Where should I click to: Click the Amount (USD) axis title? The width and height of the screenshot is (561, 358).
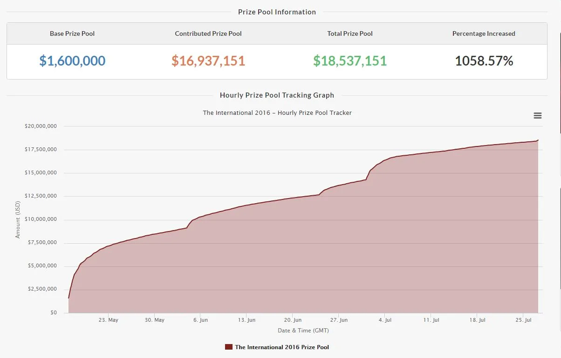[x=18, y=219]
